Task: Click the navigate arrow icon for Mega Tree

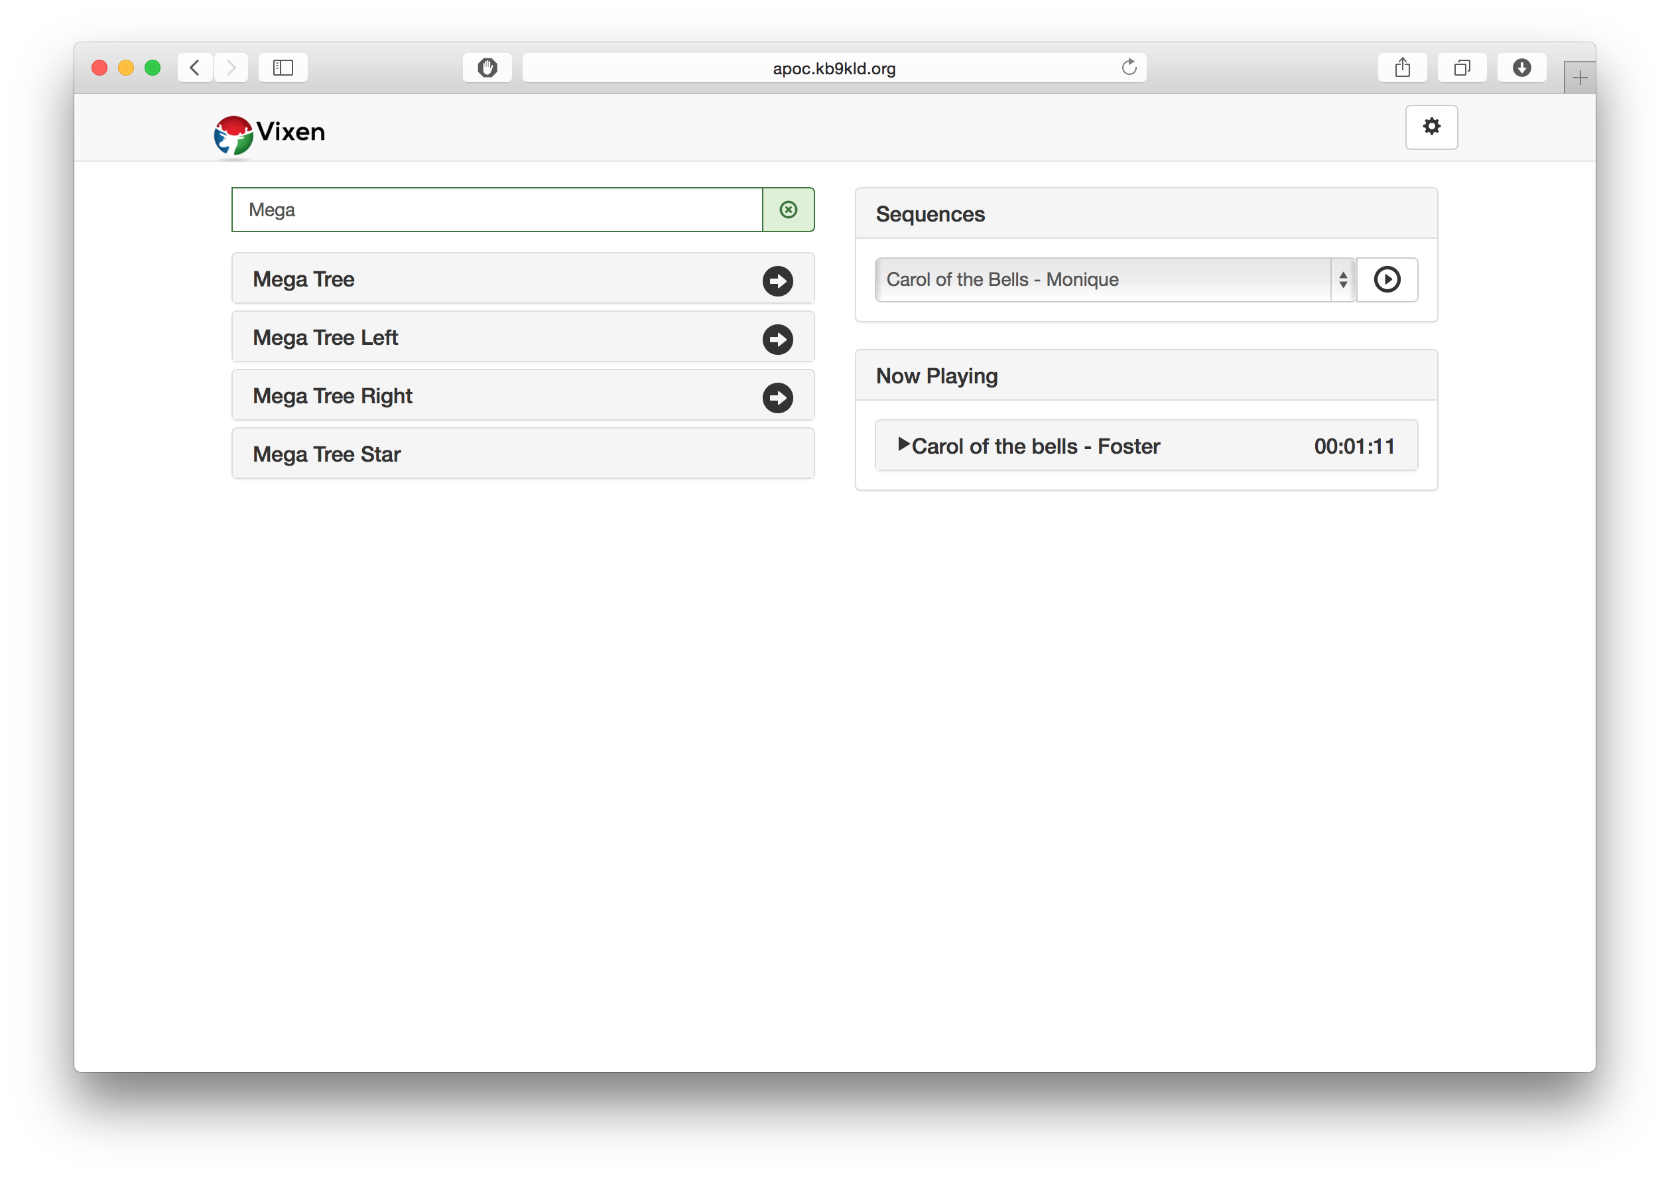Action: click(778, 278)
